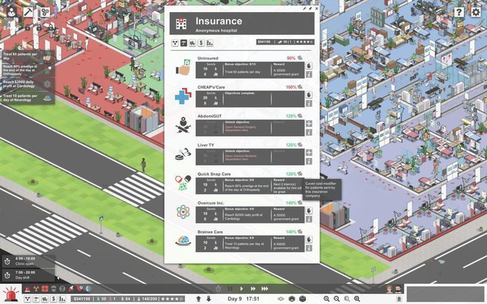
Task: Zoom out with minus magnifier
Action: (x=337, y=299)
